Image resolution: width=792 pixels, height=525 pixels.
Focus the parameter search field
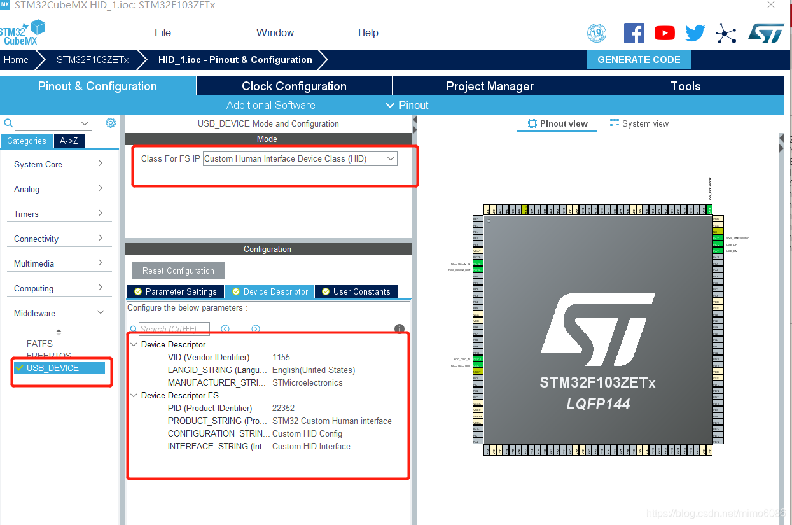click(x=174, y=329)
